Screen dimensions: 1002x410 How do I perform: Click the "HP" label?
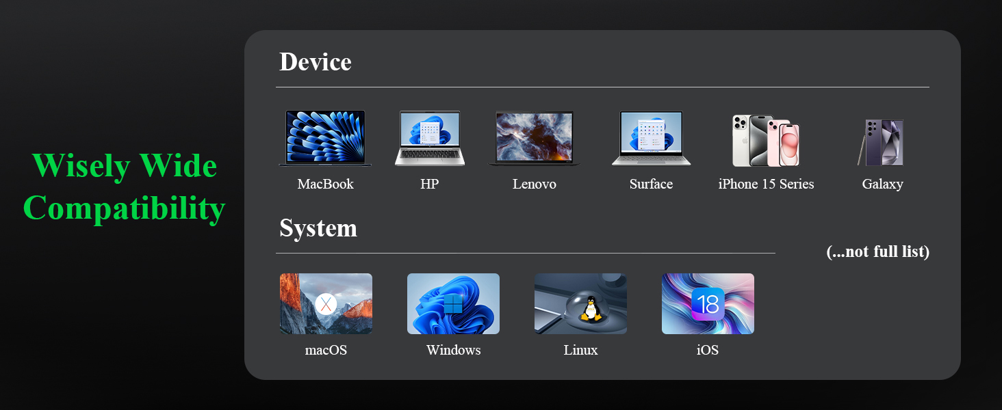click(x=430, y=184)
